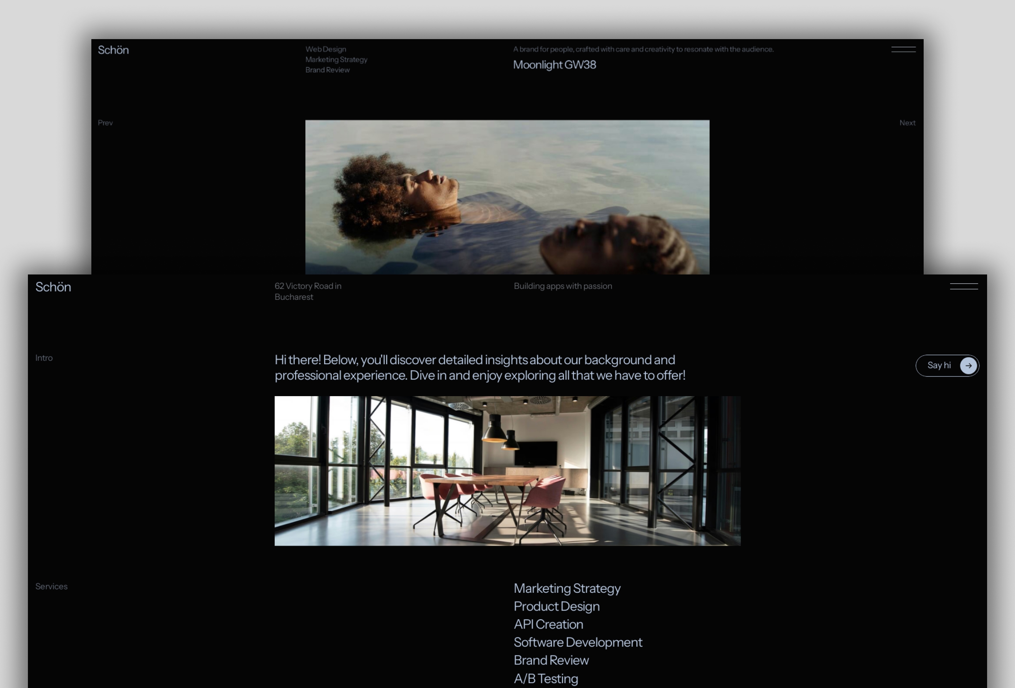Expand the Marketing Strategy service entry
The image size is (1015, 688).
tap(567, 588)
